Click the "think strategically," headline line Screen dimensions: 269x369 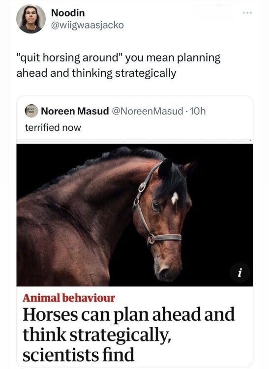96,335
